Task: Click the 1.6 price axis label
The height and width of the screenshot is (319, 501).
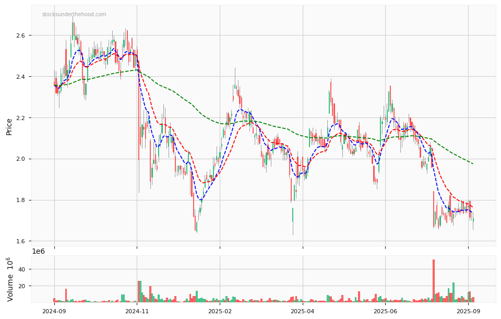Action: (21, 241)
